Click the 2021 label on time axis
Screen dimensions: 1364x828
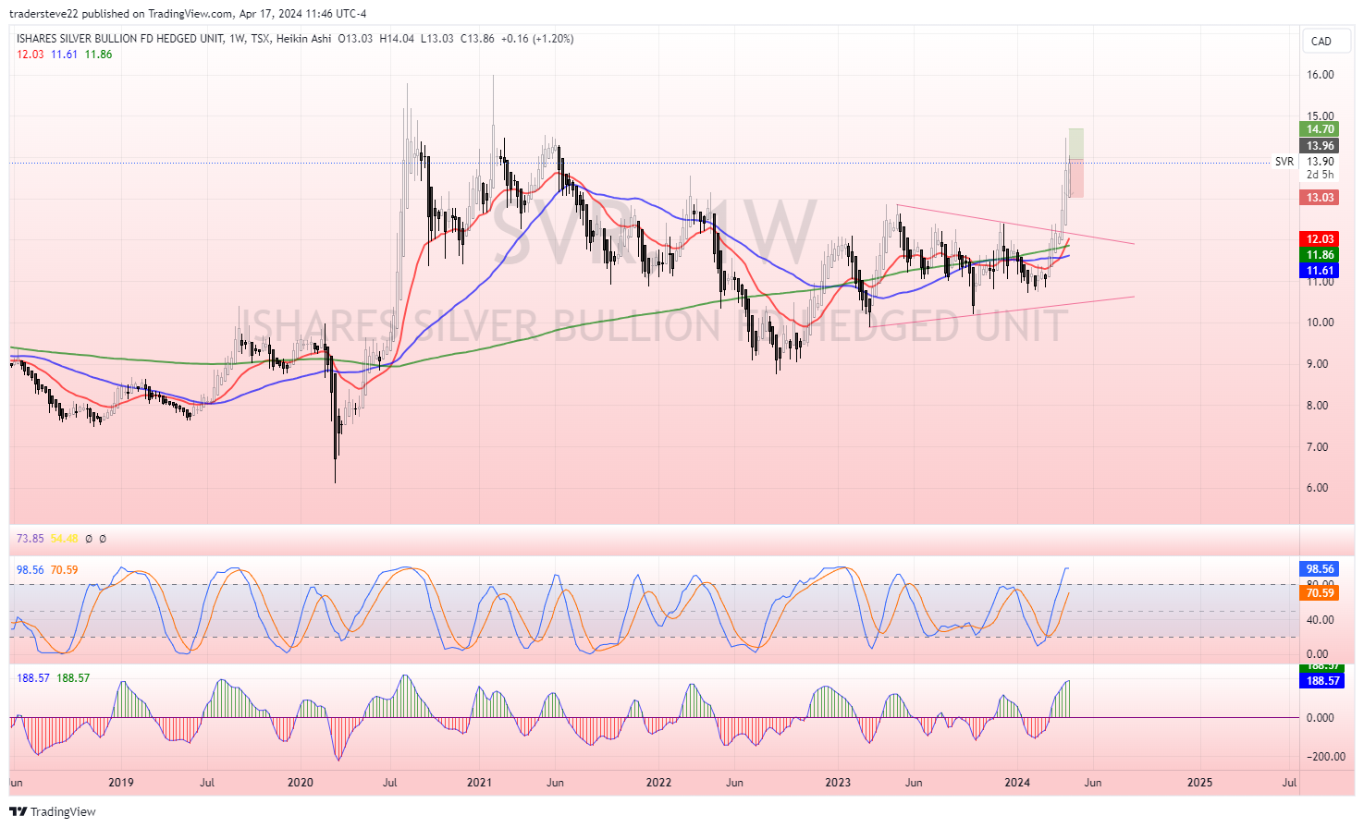[x=479, y=783]
